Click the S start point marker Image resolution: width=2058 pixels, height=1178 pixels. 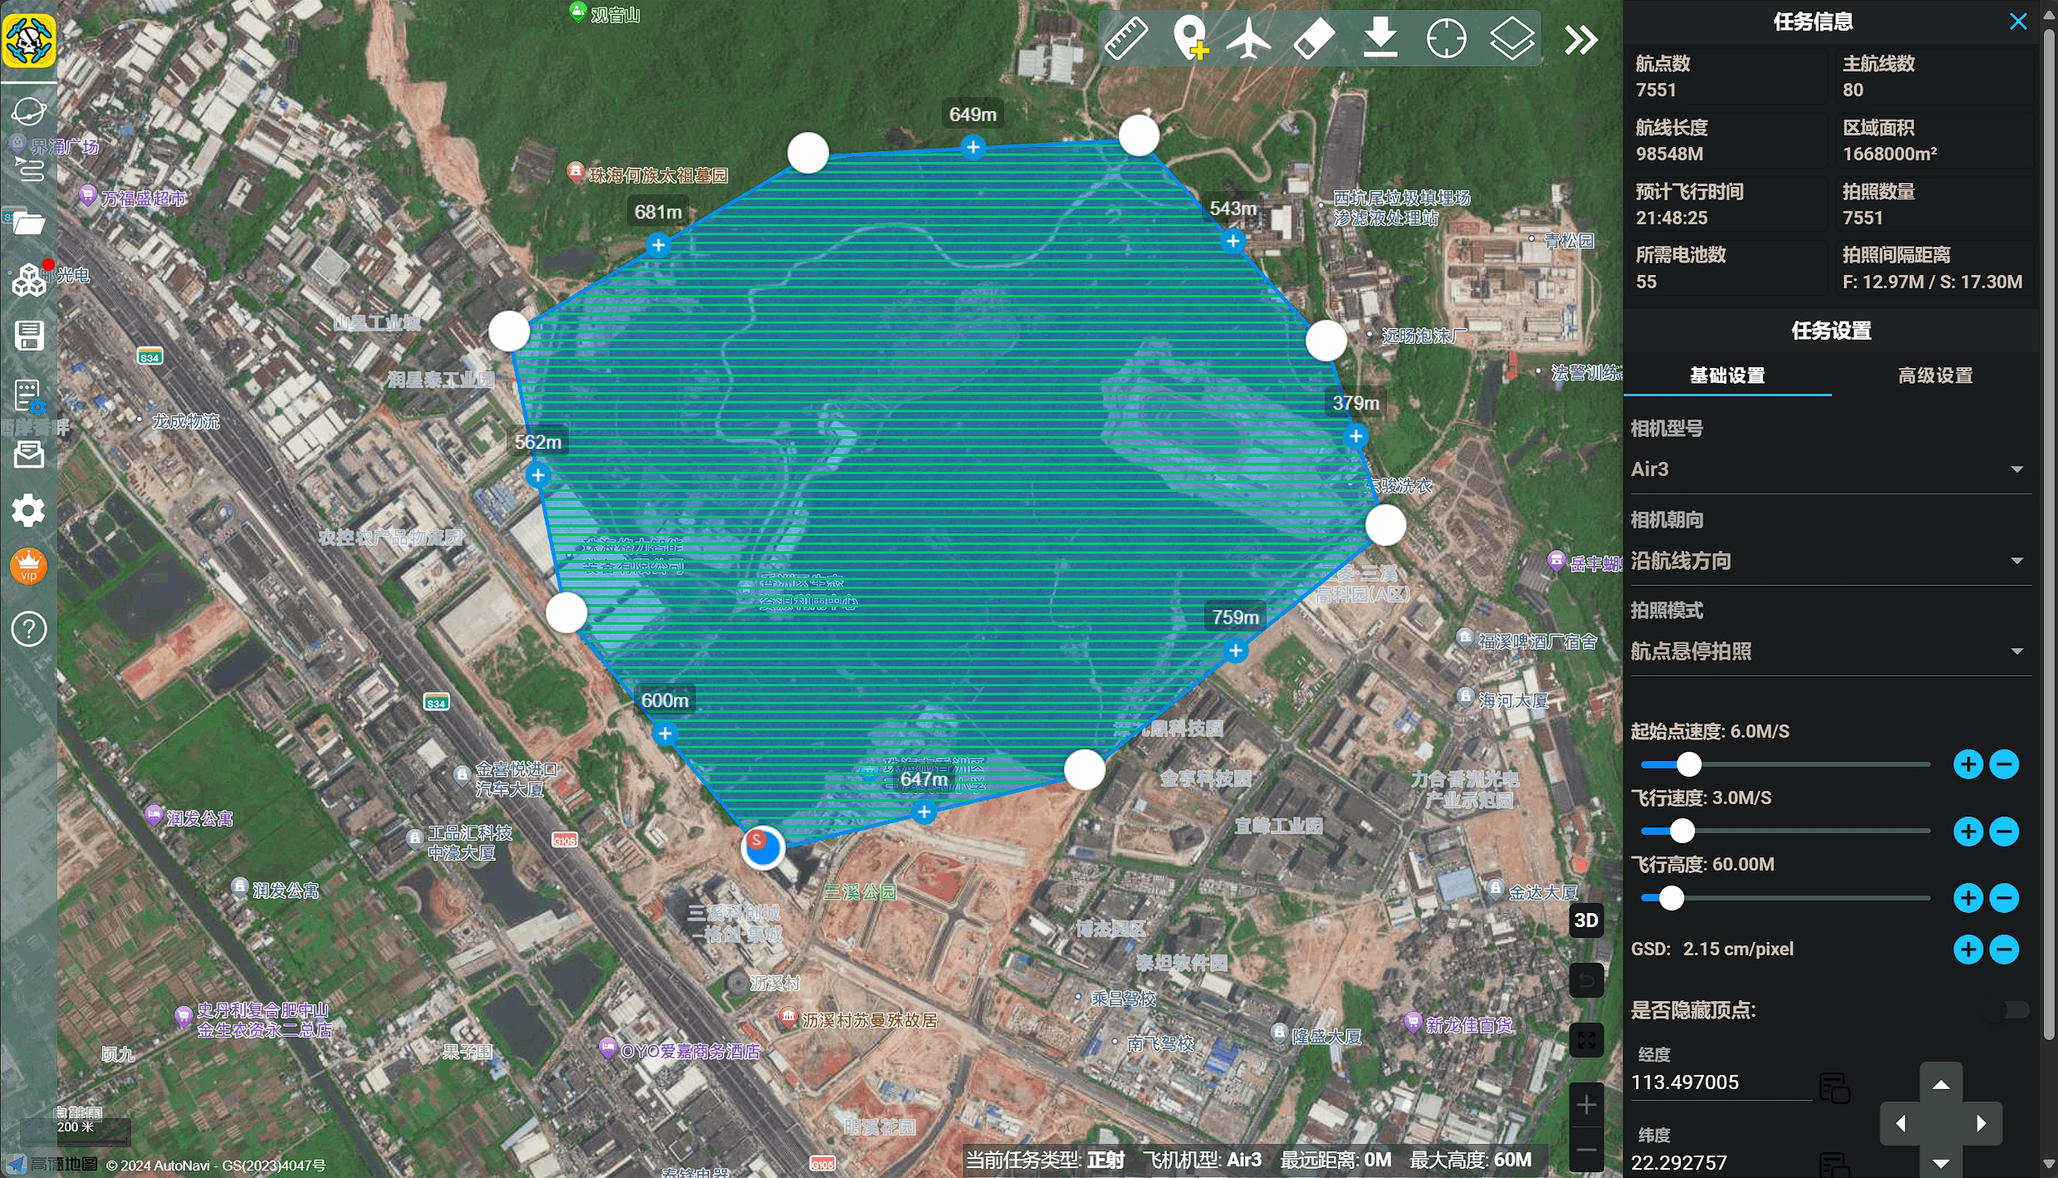[x=762, y=847]
